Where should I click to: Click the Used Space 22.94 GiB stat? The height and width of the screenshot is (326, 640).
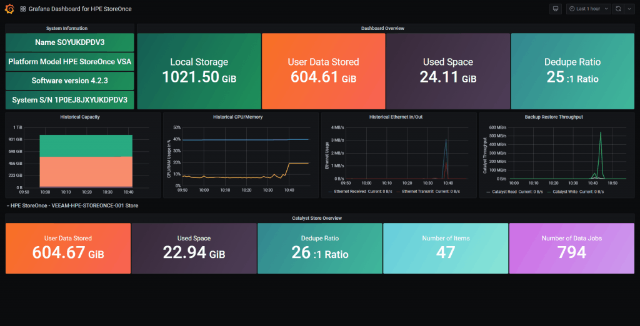pos(194,249)
